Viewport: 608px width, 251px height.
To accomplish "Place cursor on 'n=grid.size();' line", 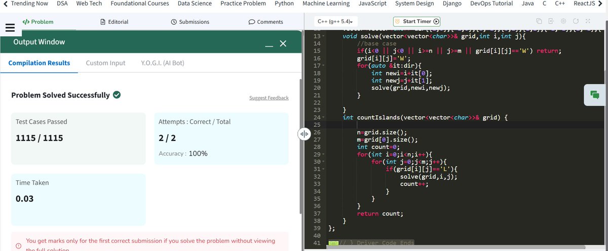I will click(x=382, y=132).
